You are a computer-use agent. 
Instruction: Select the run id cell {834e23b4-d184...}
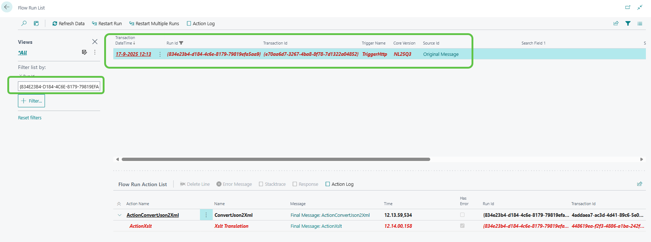(214, 54)
